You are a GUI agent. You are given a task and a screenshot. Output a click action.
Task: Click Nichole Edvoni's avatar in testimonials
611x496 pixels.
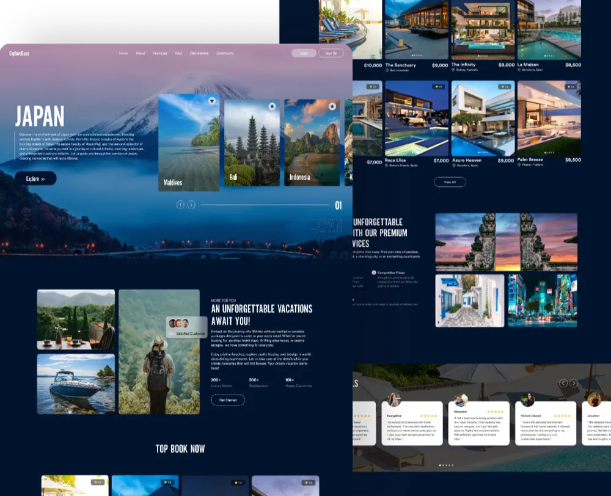pyautogui.click(x=528, y=399)
